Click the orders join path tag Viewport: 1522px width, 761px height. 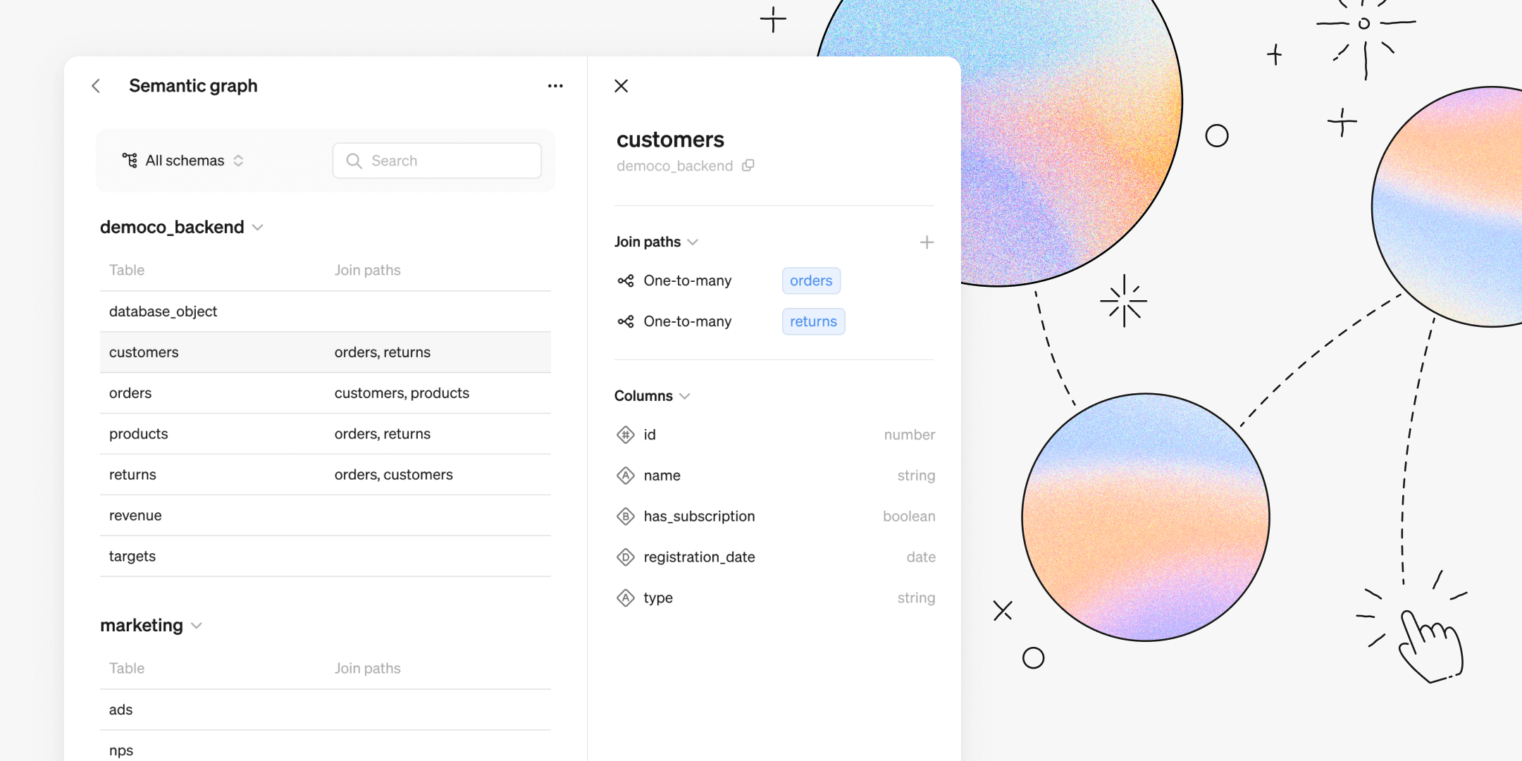(x=811, y=281)
